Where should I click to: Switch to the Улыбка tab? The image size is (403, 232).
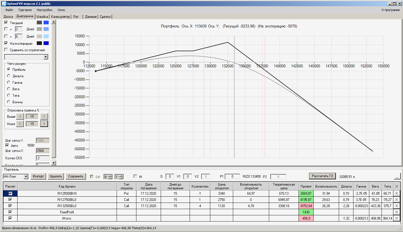(x=42, y=17)
